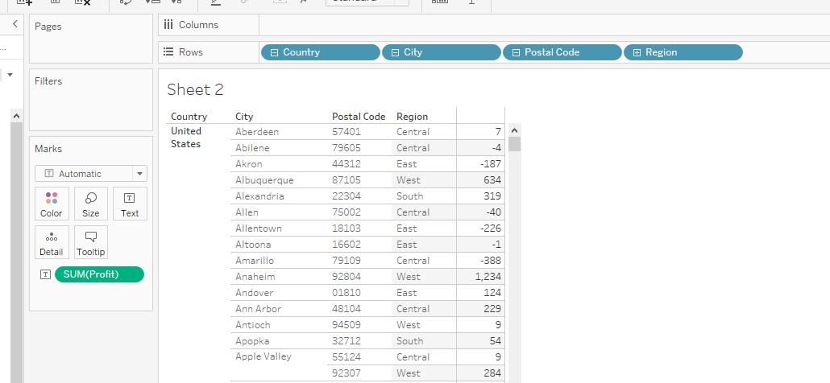This screenshot has width=830, height=383.
Task: Select the United States country cell
Action: coord(186,138)
